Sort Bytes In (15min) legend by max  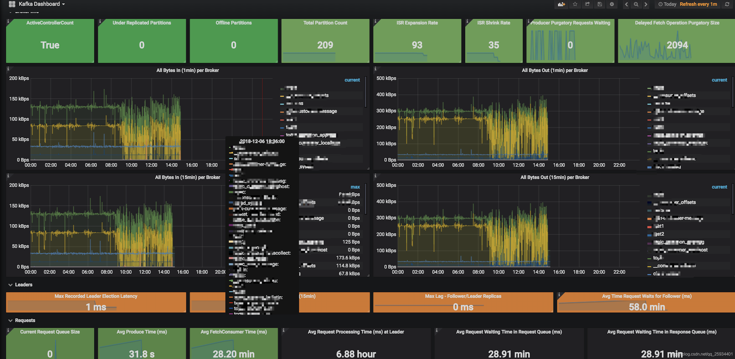(x=355, y=187)
